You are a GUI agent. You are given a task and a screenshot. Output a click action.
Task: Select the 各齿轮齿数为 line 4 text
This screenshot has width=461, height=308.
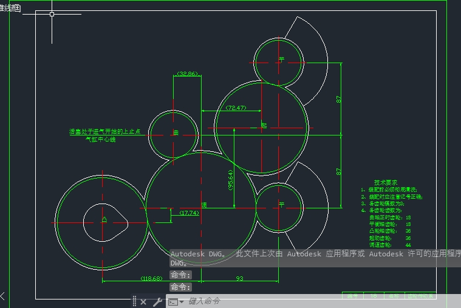381,210
